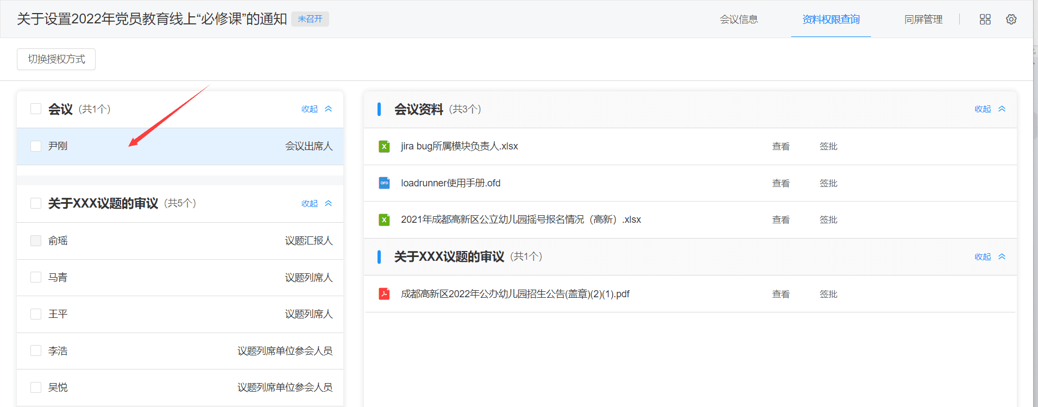Collapse the 会议资料 section via 收起
This screenshot has height=407, width=1038.
[x=983, y=109]
